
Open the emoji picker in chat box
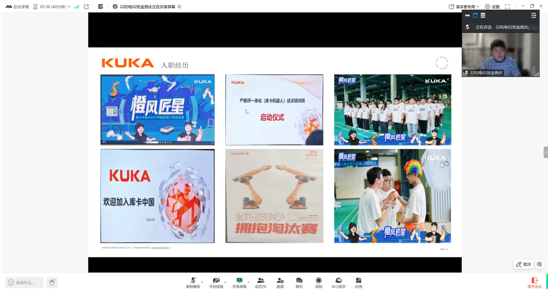pos(11,282)
